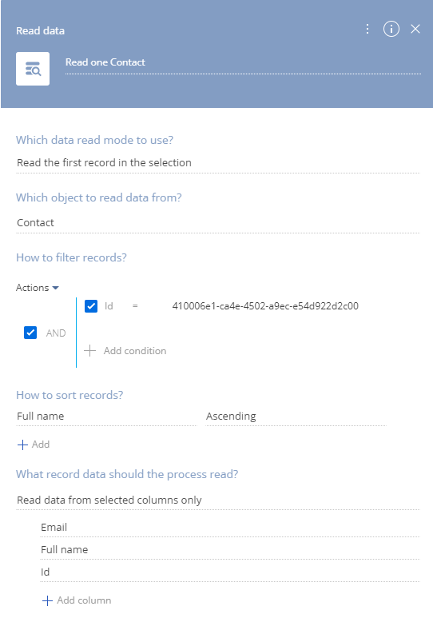Viewport: 433px width, 618px height.
Task: Change the Ascending sort direction
Action: click(296, 417)
